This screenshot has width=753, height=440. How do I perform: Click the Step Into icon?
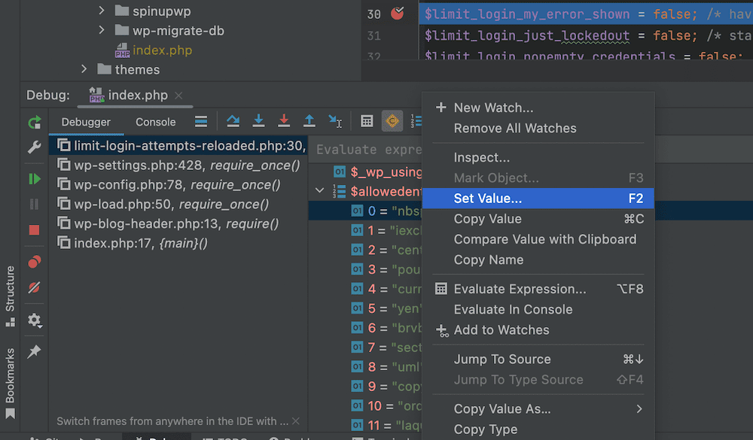point(258,120)
